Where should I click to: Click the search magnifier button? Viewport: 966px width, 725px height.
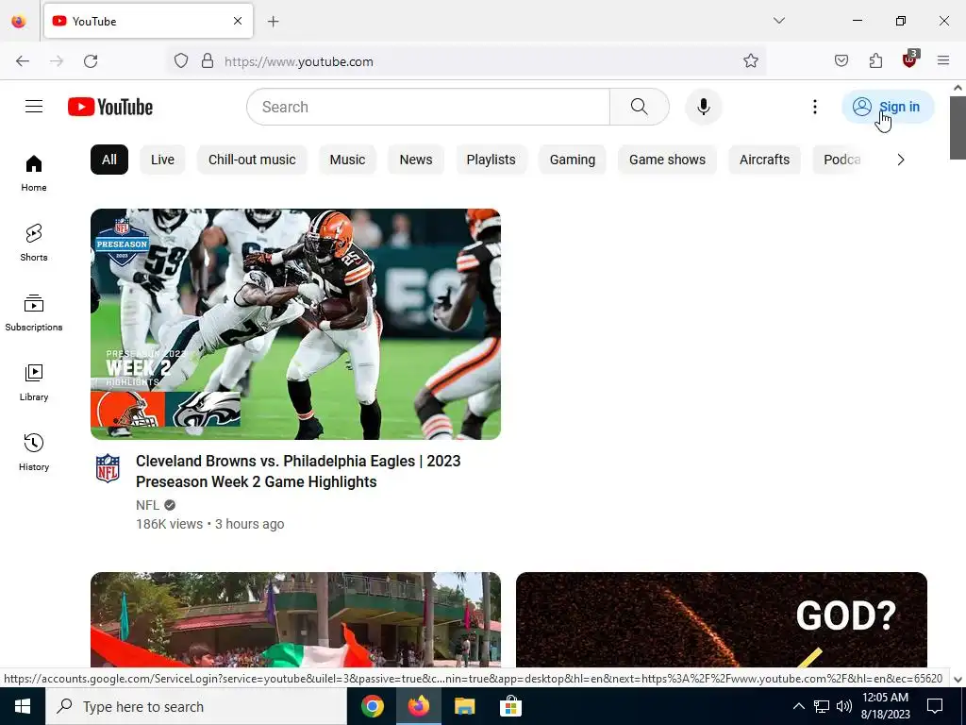click(639, 107)
